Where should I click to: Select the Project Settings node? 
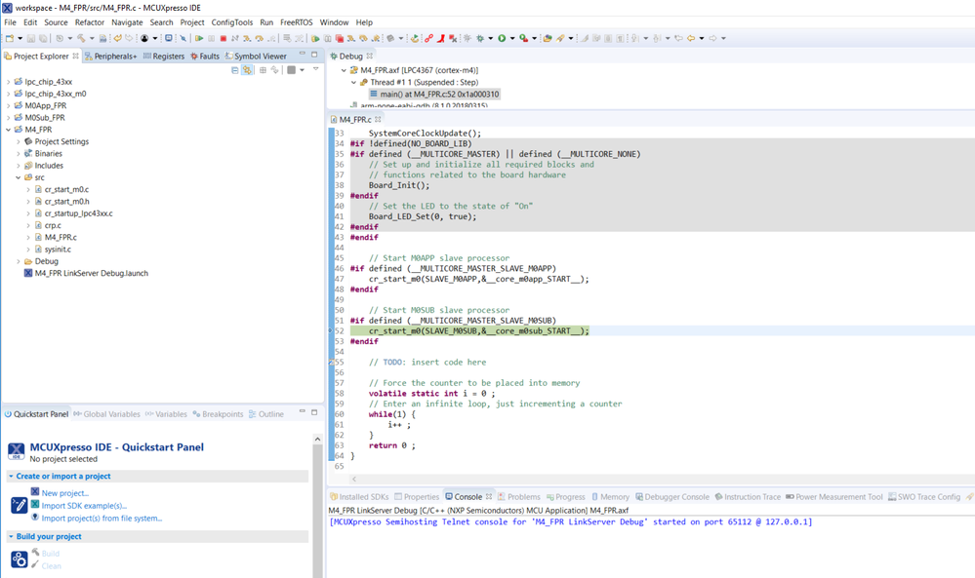click(x=61, y=141)
